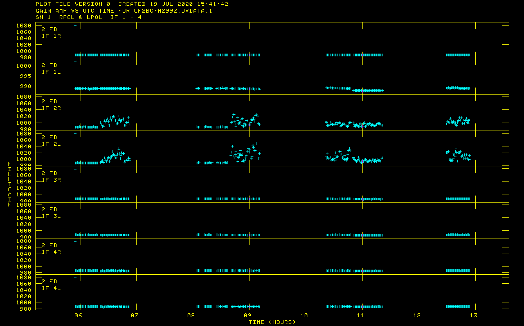524x326 pixels.
Task: Select the IF 3R panel label
Action: click(x=51, y=180)
